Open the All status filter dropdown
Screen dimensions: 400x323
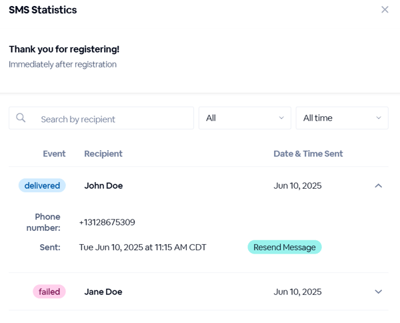(x=245, y=118)
